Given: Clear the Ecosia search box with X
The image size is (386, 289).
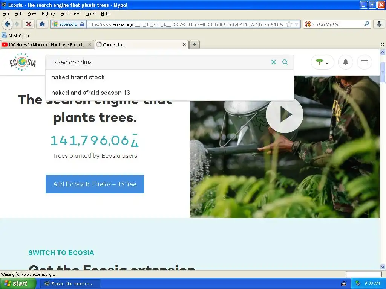Looking at the screenshot, I should pyautogui.click(x=274, y=62).
